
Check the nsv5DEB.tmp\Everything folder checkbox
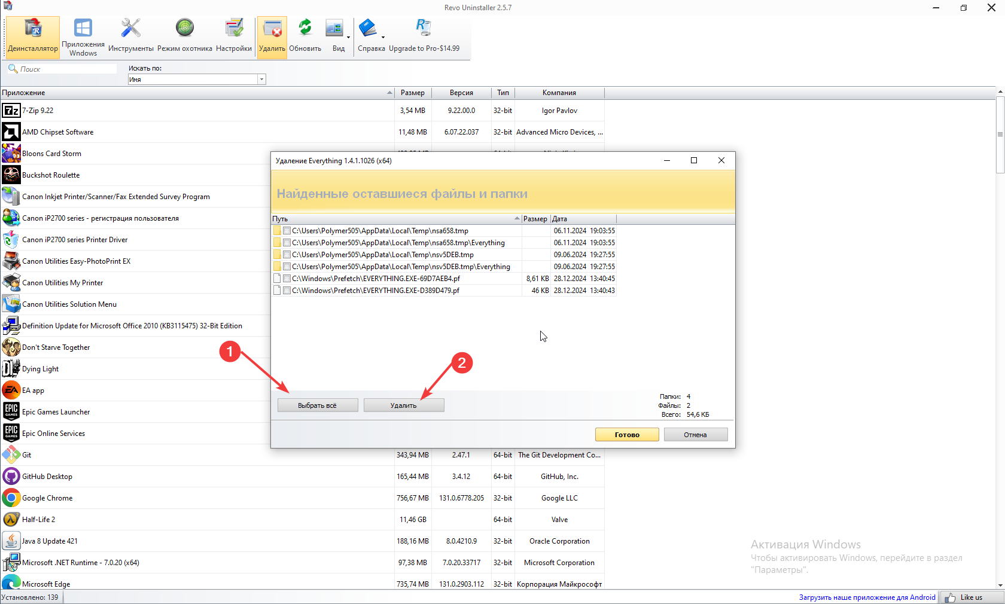(287, 267)
